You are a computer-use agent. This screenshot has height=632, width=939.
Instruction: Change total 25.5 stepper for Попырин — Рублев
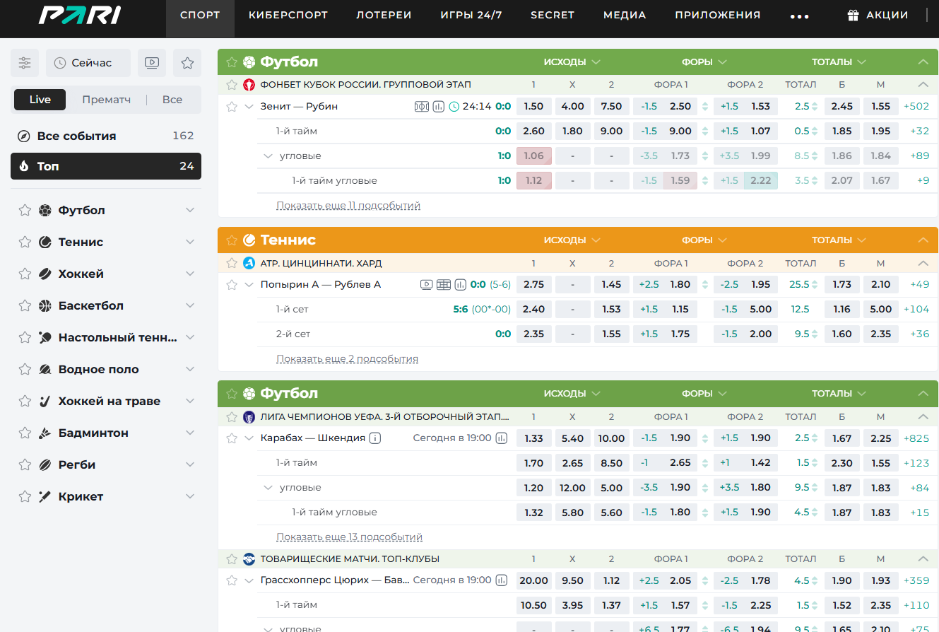pyautogui.click(x=814, y=285)
